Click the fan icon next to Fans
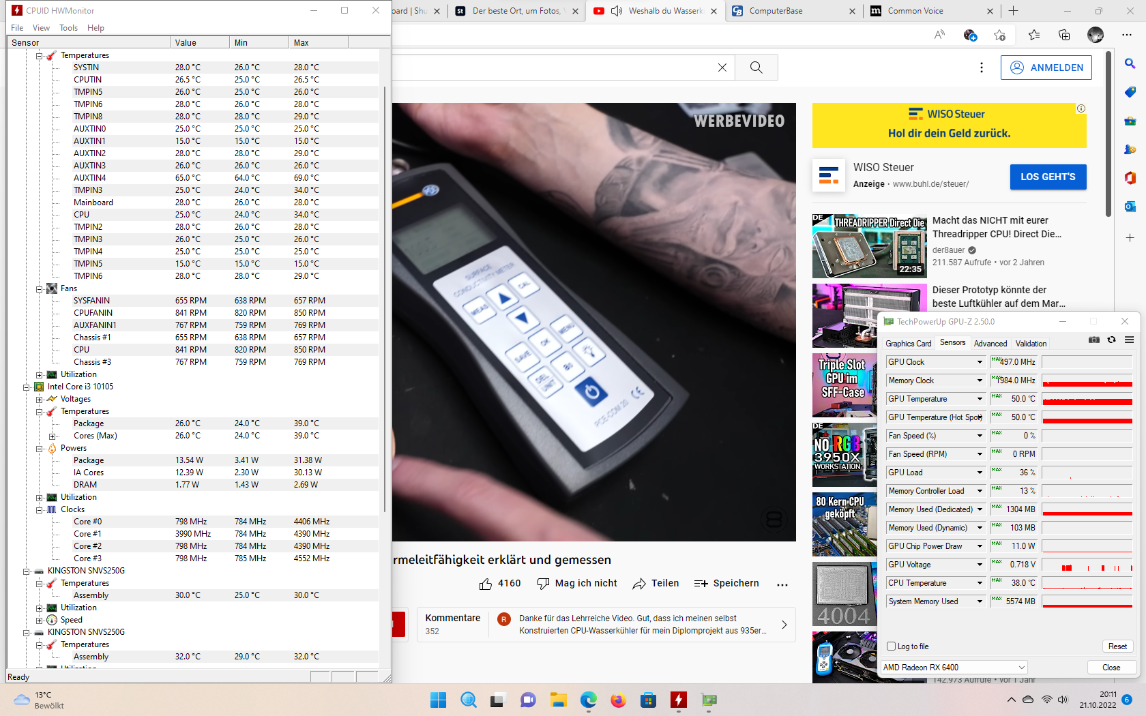Viewport: 1146px width, 716px height. (51, 288)
